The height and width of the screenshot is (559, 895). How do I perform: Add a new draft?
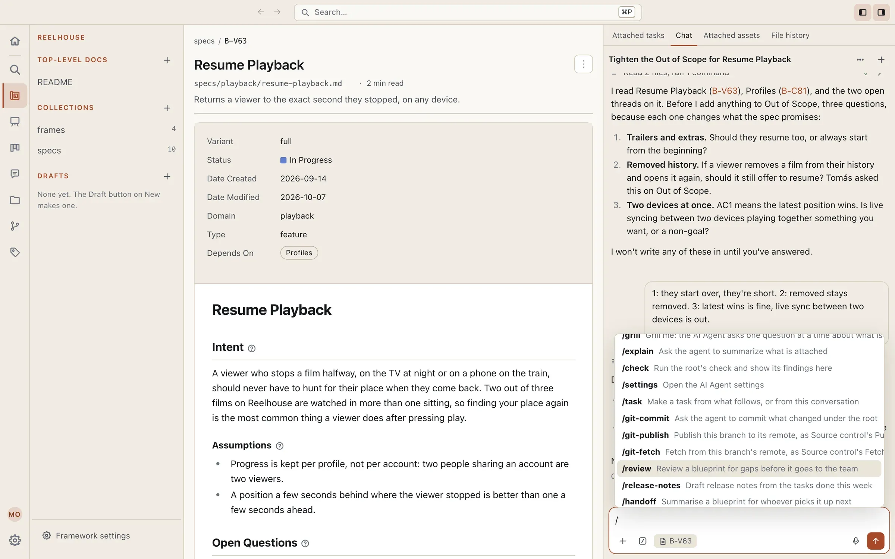click(x=167, y=176)
